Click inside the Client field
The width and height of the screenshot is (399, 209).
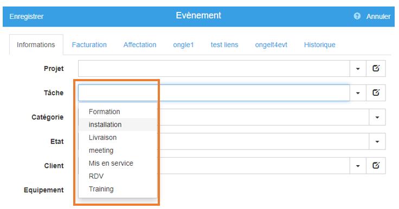pos(254,166)
